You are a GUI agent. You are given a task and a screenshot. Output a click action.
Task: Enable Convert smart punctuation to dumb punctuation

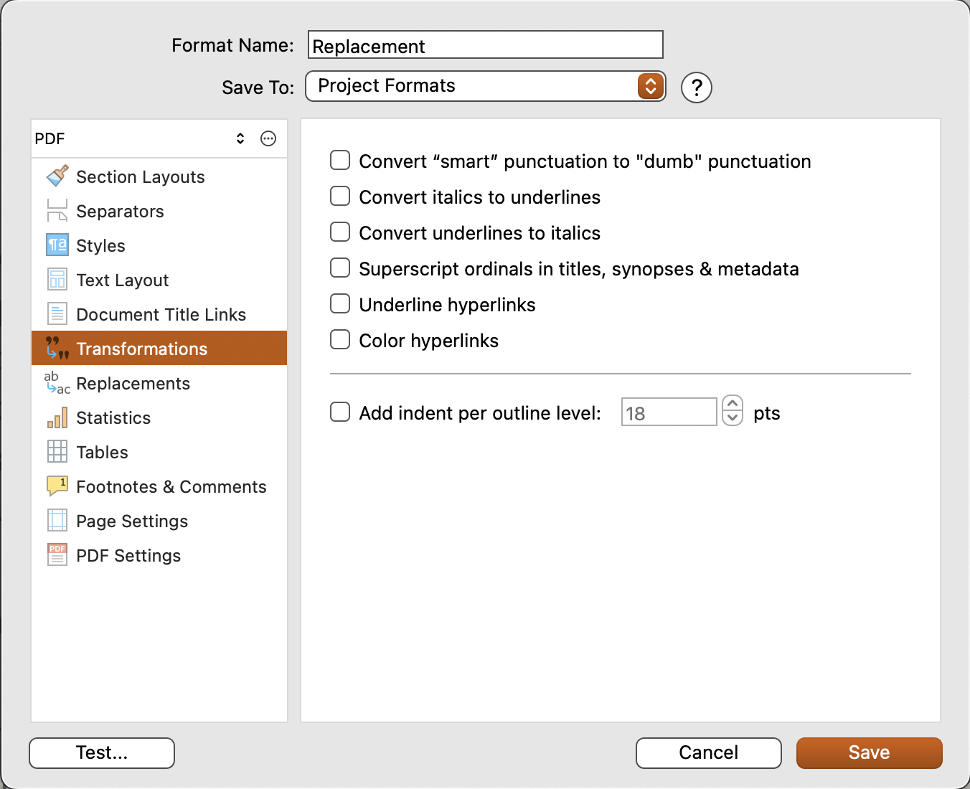pyautogui.click(x=340, y=160)
